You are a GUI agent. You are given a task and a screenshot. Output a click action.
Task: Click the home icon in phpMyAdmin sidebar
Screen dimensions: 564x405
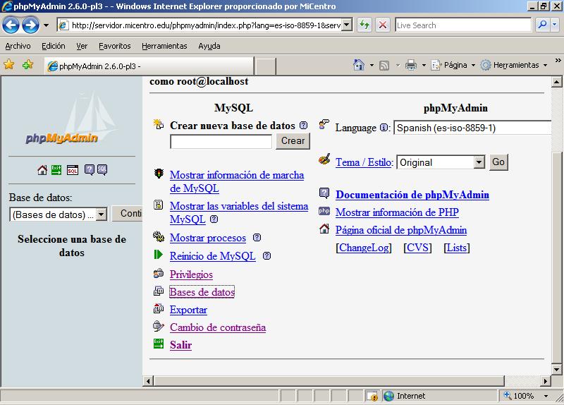[42, 170]
